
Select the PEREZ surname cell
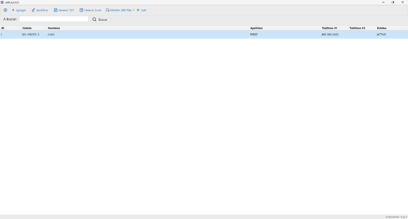coord(285,34)
